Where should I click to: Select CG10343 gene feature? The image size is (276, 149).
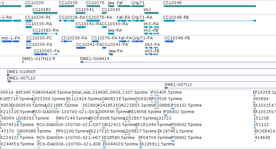[104, 13]
